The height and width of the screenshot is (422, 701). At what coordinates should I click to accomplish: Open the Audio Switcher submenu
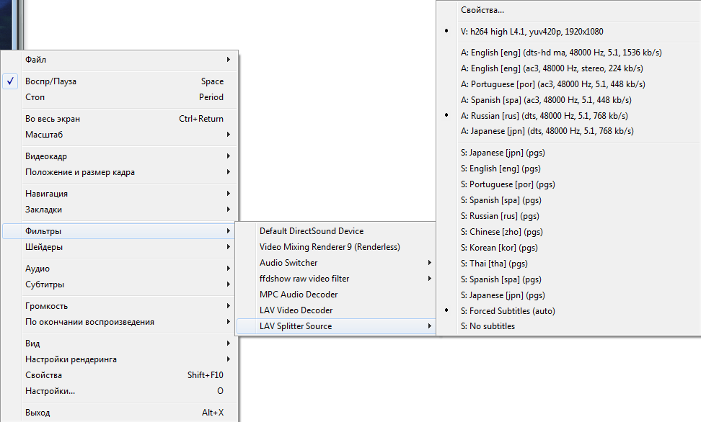[288, 263]
